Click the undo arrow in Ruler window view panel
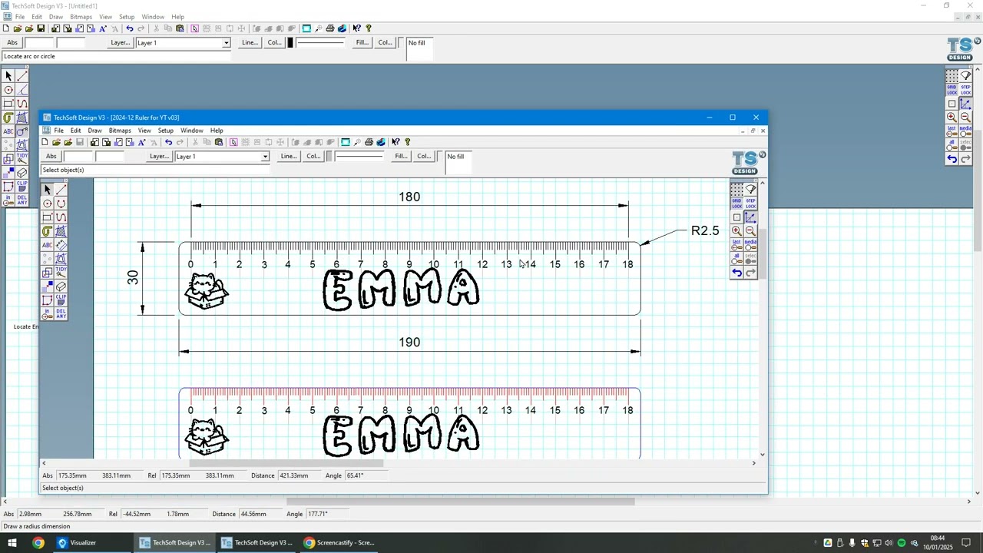This screenshot has height=553, width=983. click(736, 273)
